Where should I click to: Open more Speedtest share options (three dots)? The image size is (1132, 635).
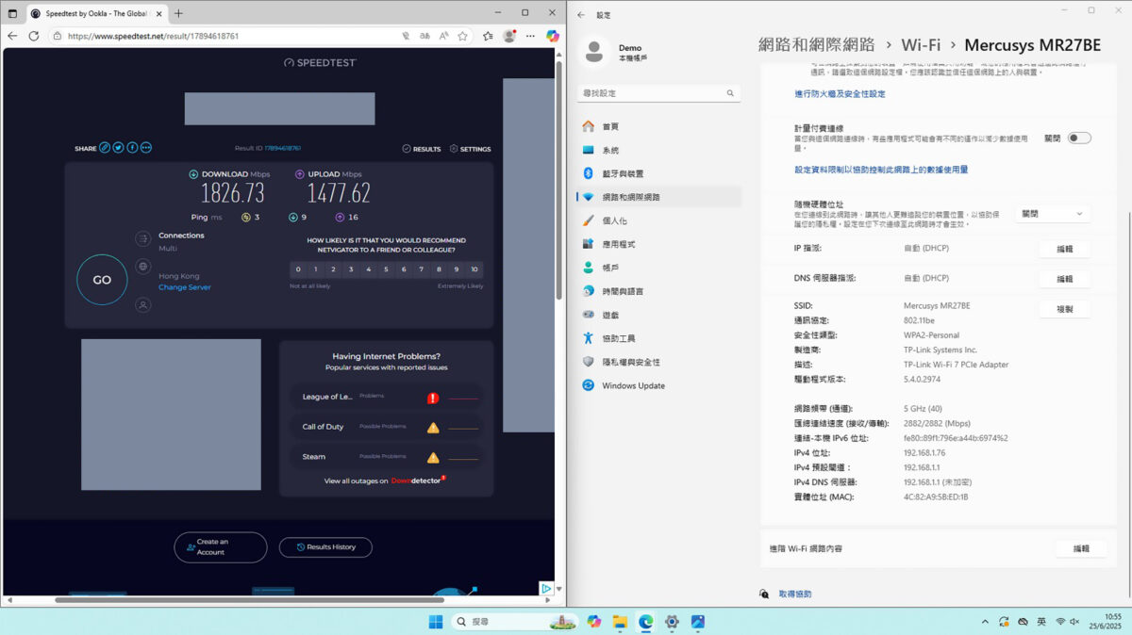[146, 148]
